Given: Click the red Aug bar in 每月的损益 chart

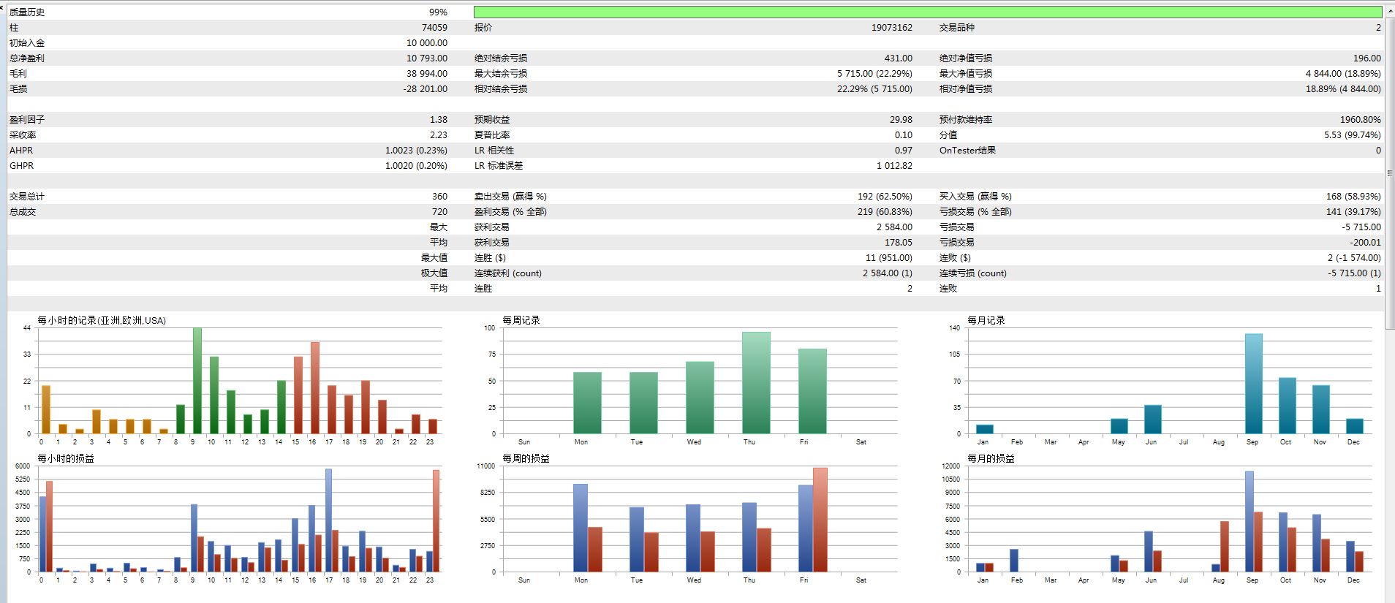Looking at the screenshot, I should click(1224, 546).
